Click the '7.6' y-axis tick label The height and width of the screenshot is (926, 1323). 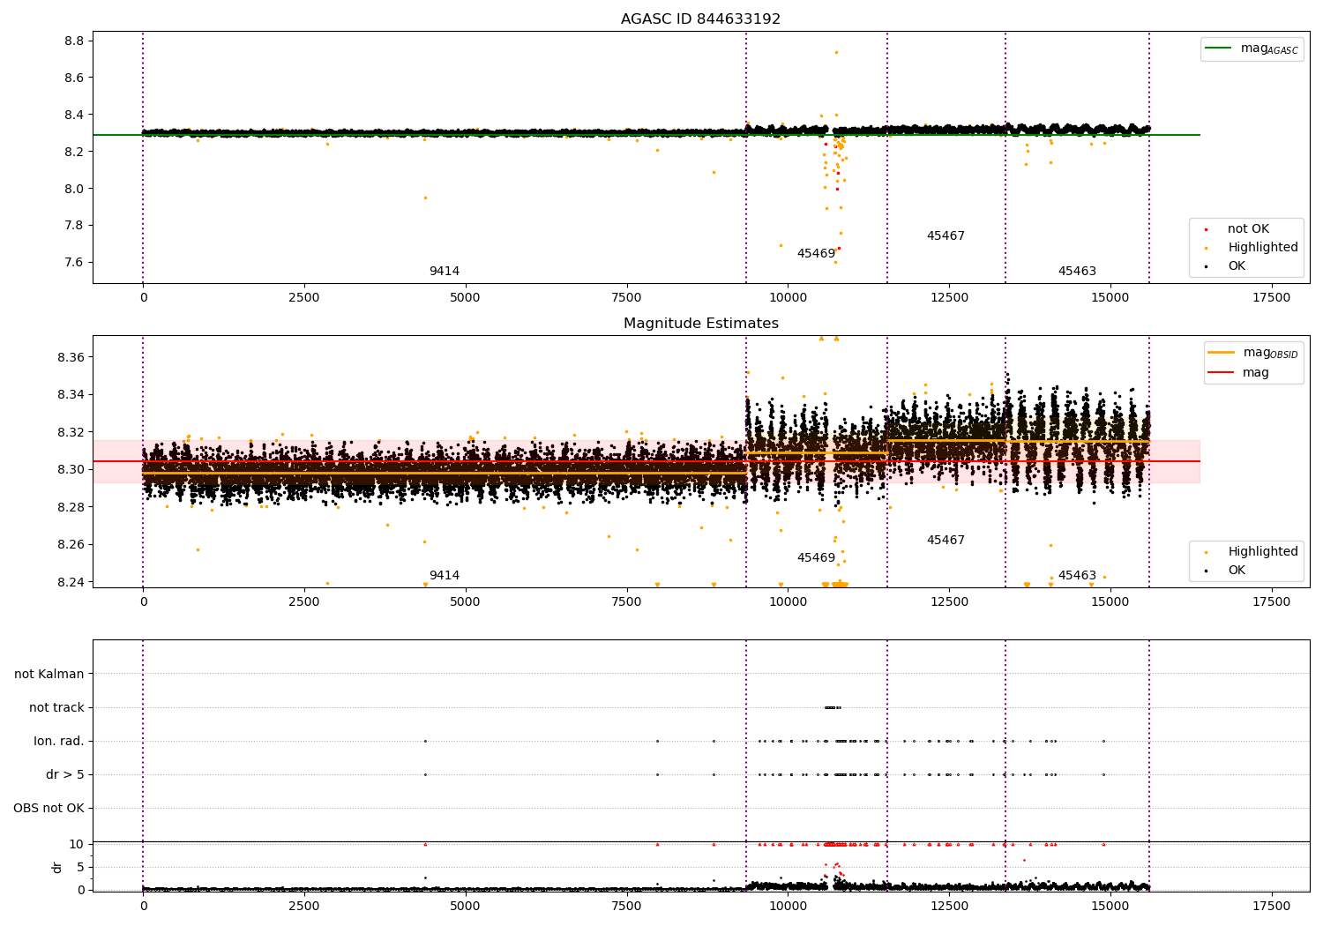[x=74, y=263]
